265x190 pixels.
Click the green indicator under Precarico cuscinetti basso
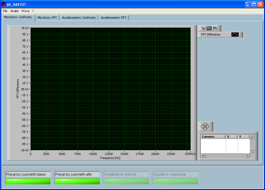[28, 181]
